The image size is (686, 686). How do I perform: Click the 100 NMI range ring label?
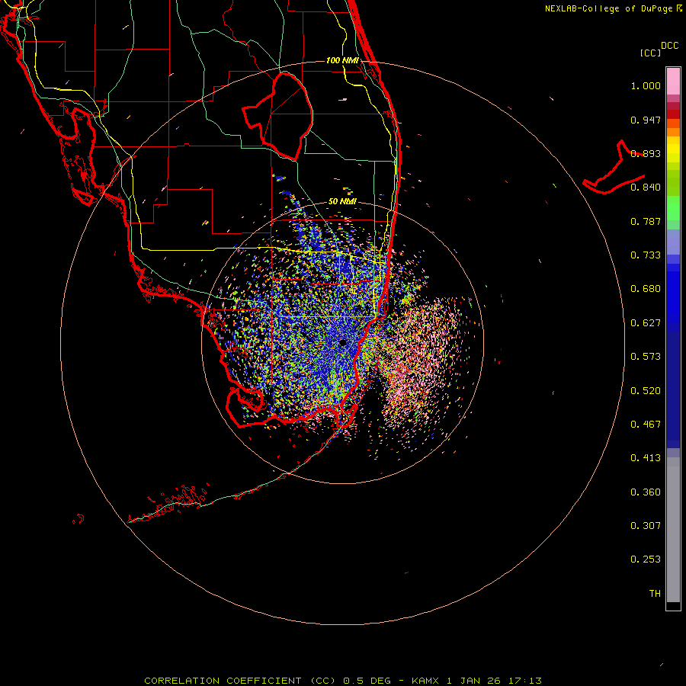coord(342,60)
